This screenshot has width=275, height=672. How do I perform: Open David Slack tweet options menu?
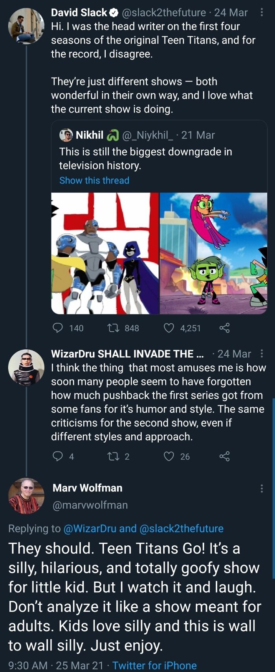pos(262,13)
